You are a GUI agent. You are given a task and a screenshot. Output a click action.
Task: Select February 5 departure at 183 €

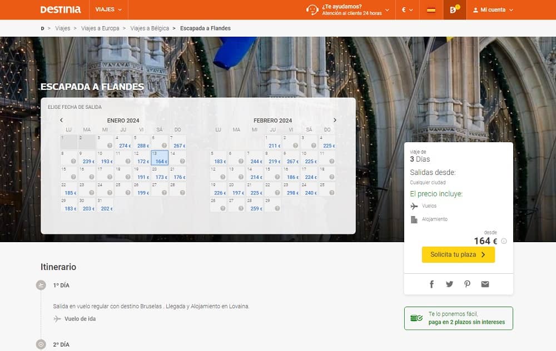click(x=219, y=158)
